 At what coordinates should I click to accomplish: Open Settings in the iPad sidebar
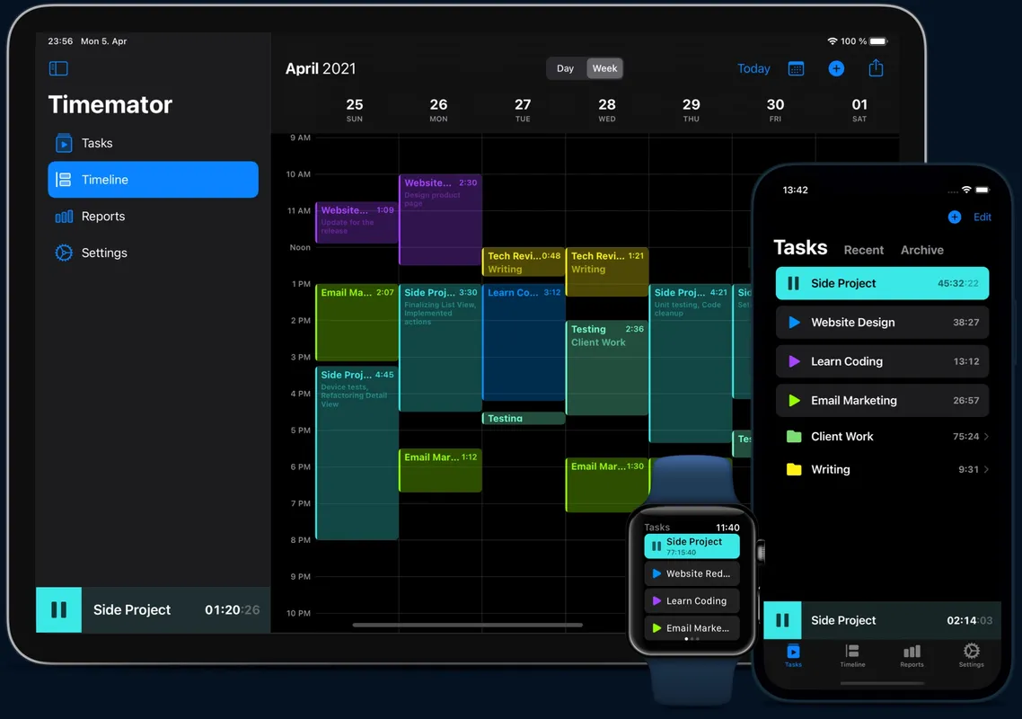[x=104, y=253]
